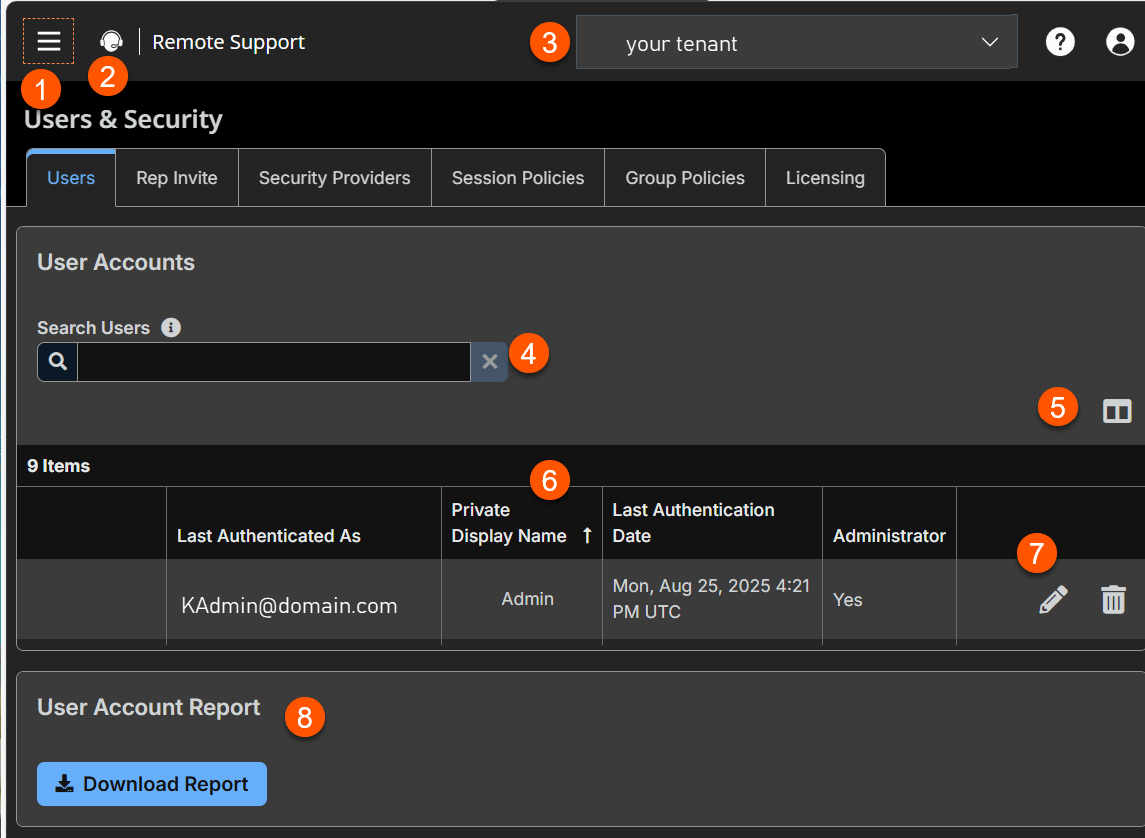The height and width of the screenshot is (838, 1145).
Task: Click the Mon, Aug 25, 2025 date cell
Action: (x=712, y=602)
